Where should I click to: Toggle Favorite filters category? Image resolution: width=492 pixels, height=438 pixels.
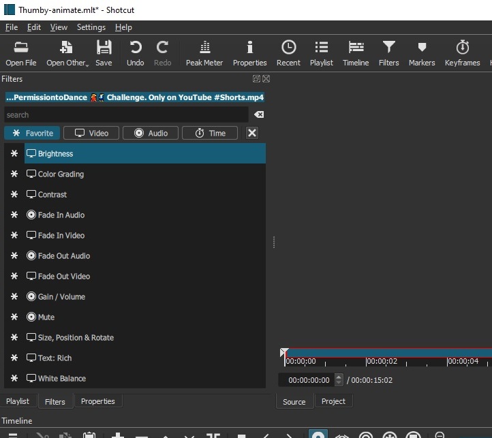[x=32, y=133]
